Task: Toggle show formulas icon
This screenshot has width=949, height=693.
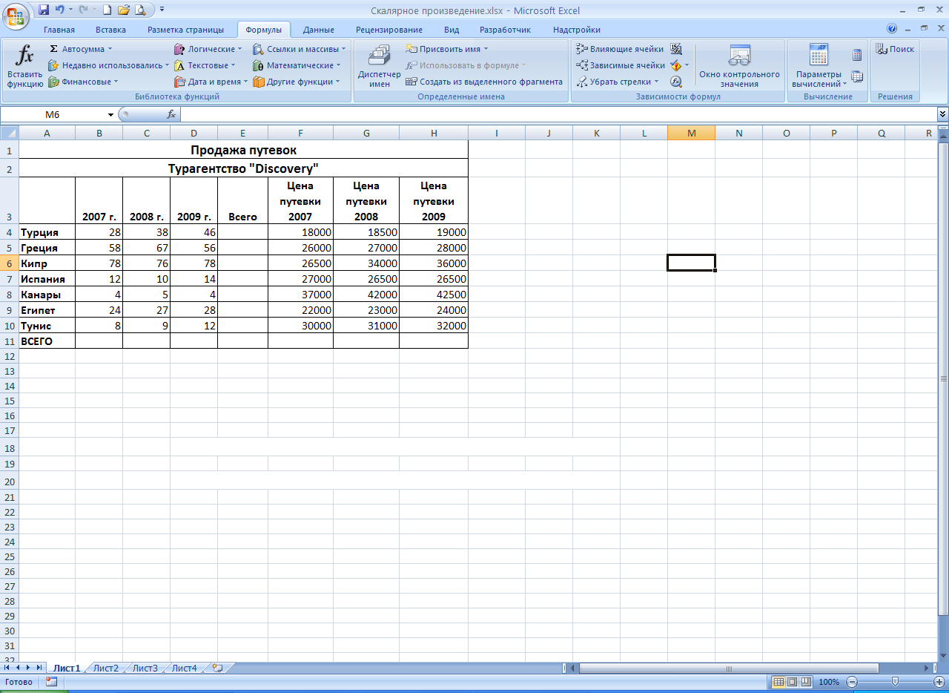Action: click(x=676, y=49)
